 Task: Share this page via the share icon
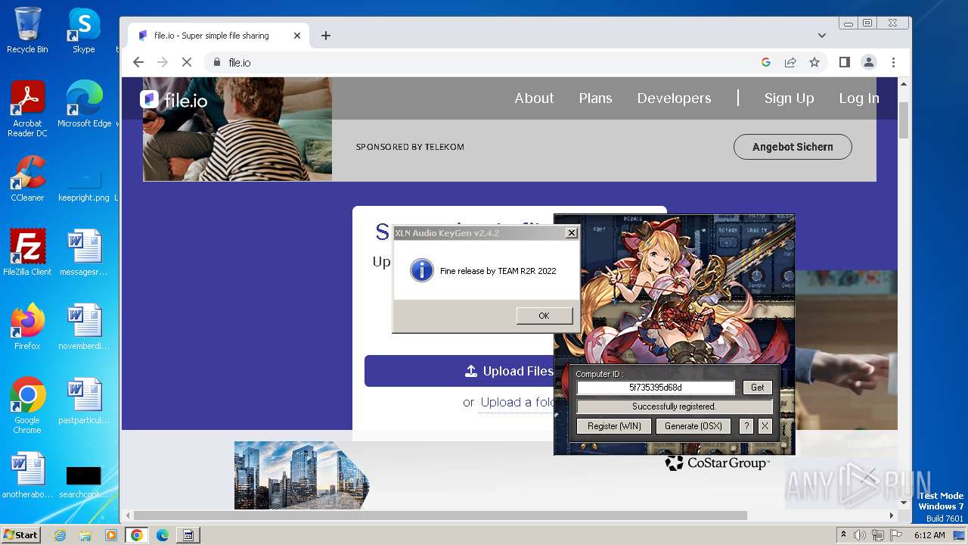[x=790, y=62]
